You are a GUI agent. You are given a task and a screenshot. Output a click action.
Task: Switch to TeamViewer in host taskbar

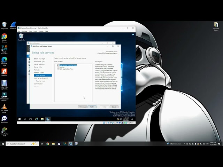click(59, 144)
